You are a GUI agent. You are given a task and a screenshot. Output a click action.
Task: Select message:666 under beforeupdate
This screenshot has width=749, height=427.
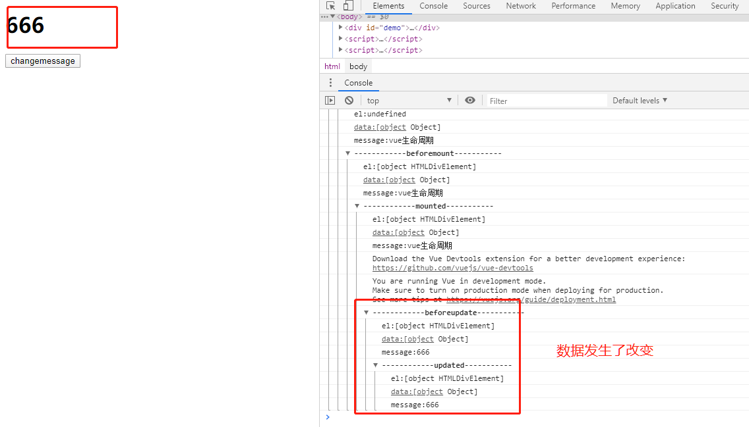coord(405,353)
